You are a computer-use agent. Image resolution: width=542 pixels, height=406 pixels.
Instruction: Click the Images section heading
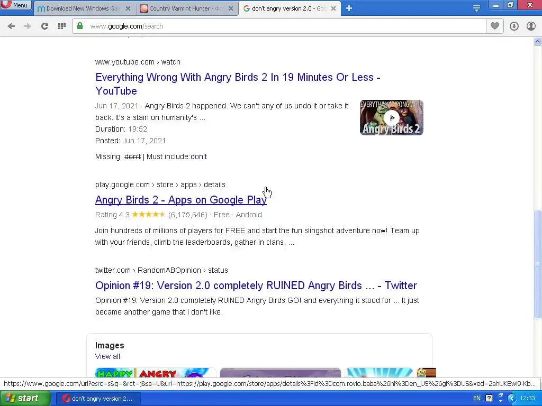pyautogui.click(x=110, y=346)
